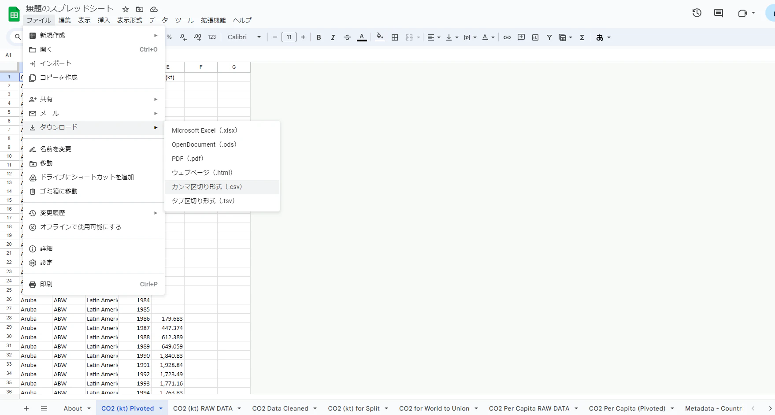Open text rotation dropdown
775x415 pixels.
(488, 37)
